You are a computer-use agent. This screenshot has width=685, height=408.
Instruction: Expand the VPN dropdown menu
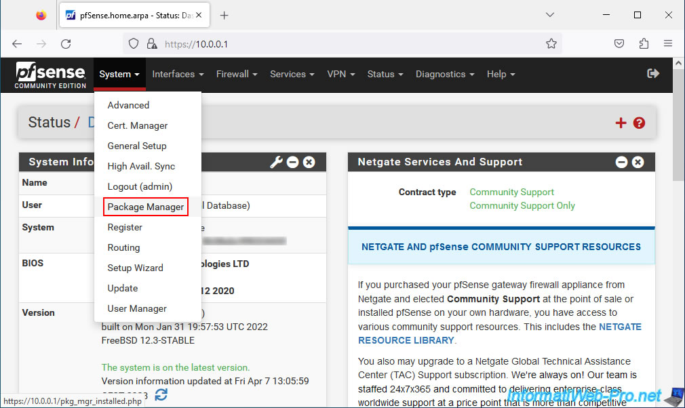(x=340, y=74)
